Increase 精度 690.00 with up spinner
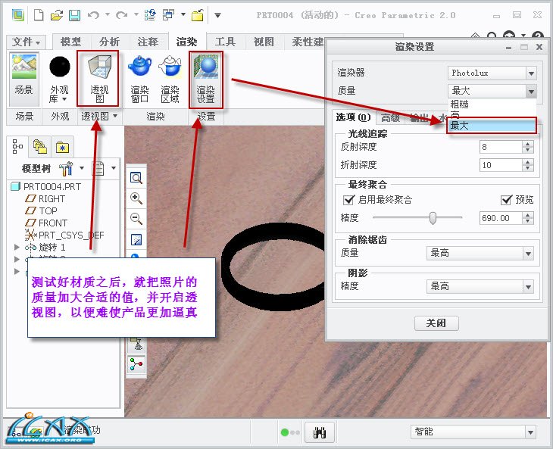This screenshot has height=449, width=553. [x=527, y=214]
